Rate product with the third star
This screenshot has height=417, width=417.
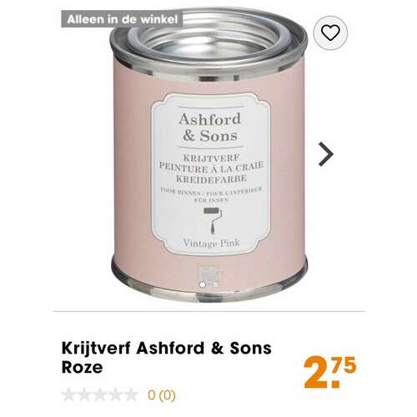[x=99, y=394]
